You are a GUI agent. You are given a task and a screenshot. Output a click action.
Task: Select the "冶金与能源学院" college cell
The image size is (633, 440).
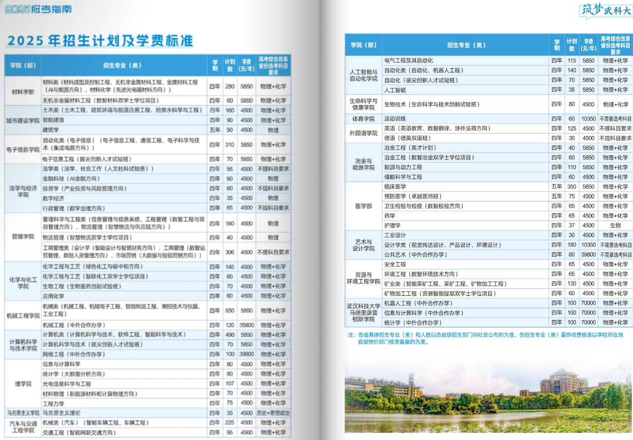pos(363,163)
